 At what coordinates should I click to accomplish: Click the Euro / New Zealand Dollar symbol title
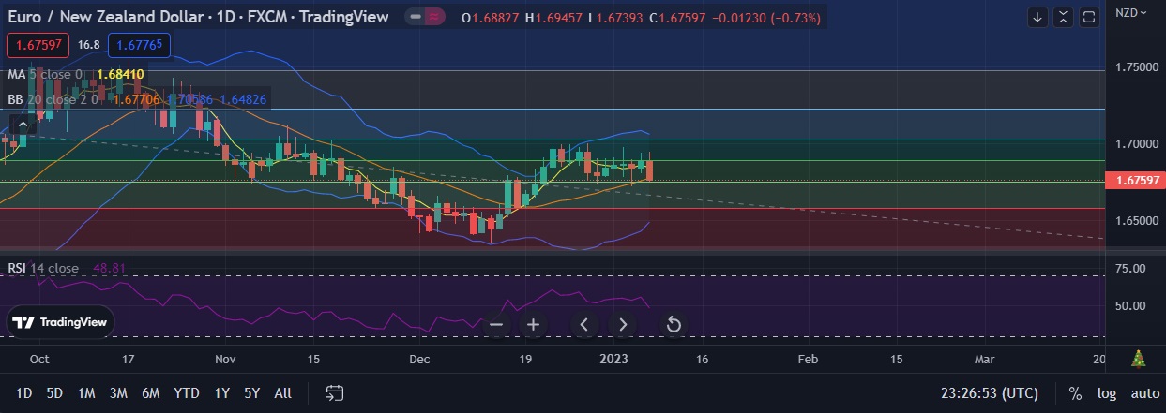197,17
